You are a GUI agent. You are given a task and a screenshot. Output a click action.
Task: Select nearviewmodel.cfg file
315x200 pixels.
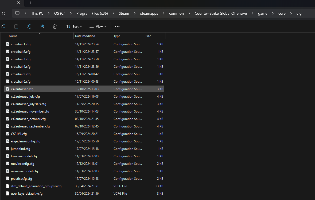coord(84,171)
